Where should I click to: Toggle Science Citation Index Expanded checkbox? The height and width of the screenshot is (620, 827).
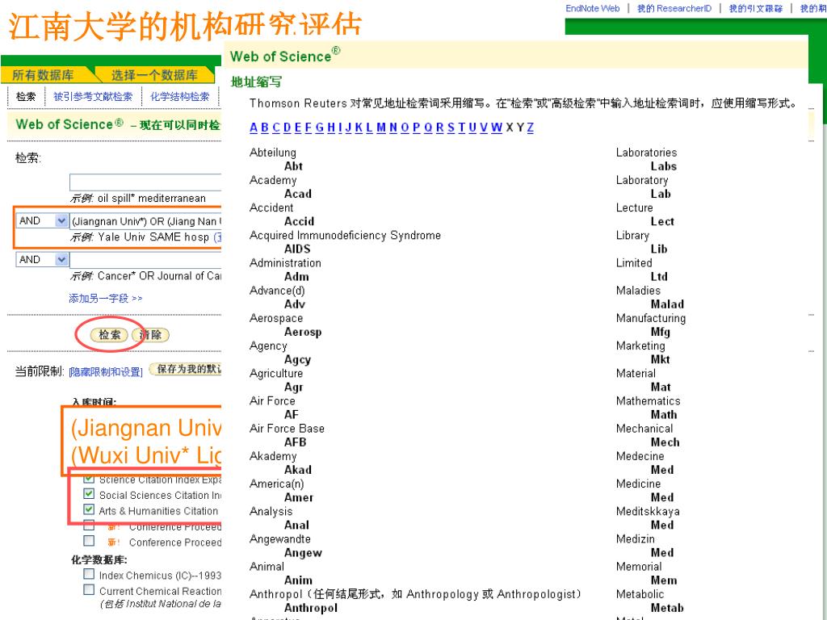tap(89, 479)
